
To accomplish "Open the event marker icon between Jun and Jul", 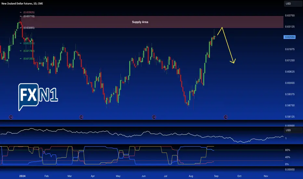I will pos(154,117).
